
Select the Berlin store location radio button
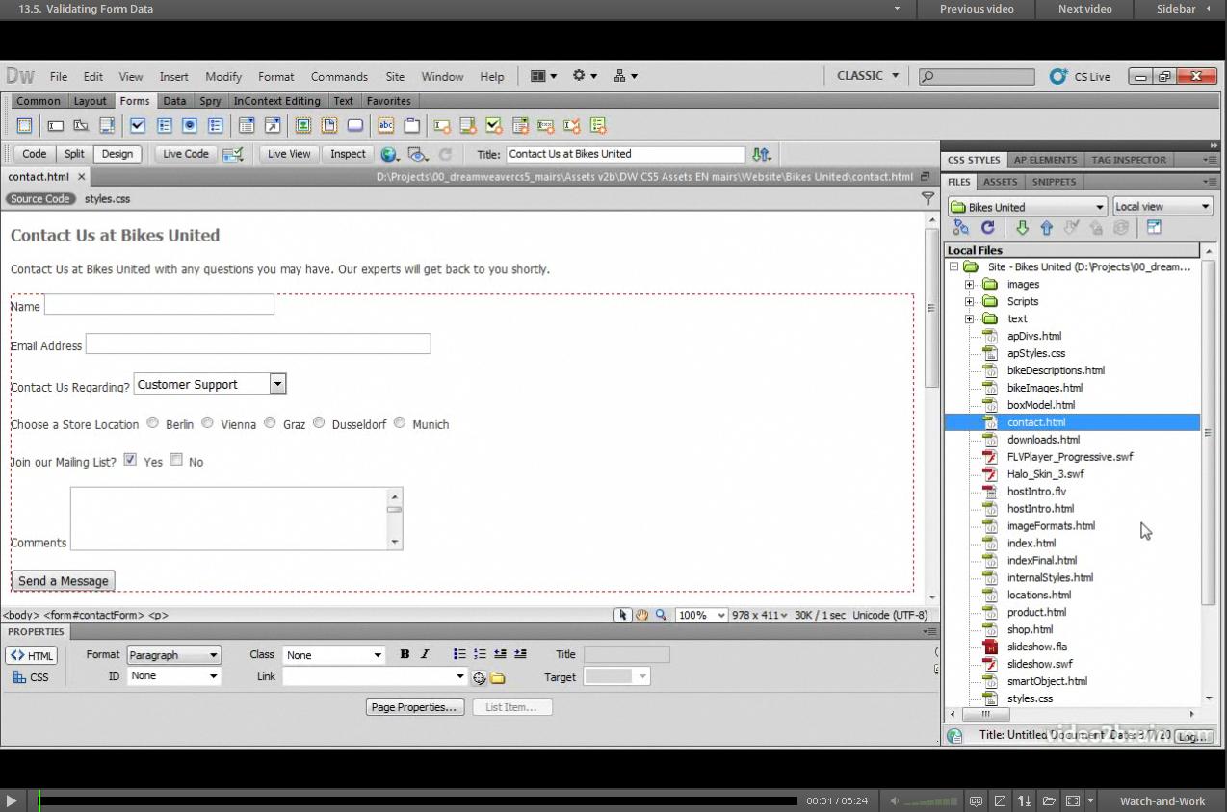click(x=152, y=422)
